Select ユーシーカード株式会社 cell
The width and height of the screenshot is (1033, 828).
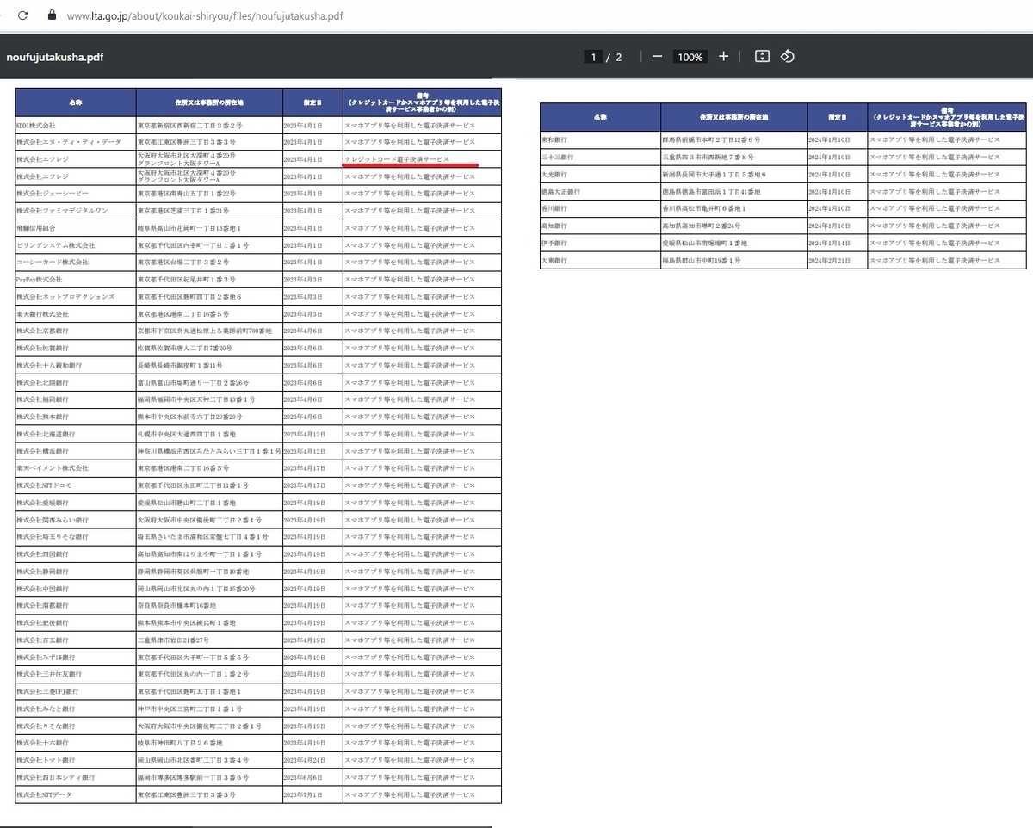[x=76, y=263]
